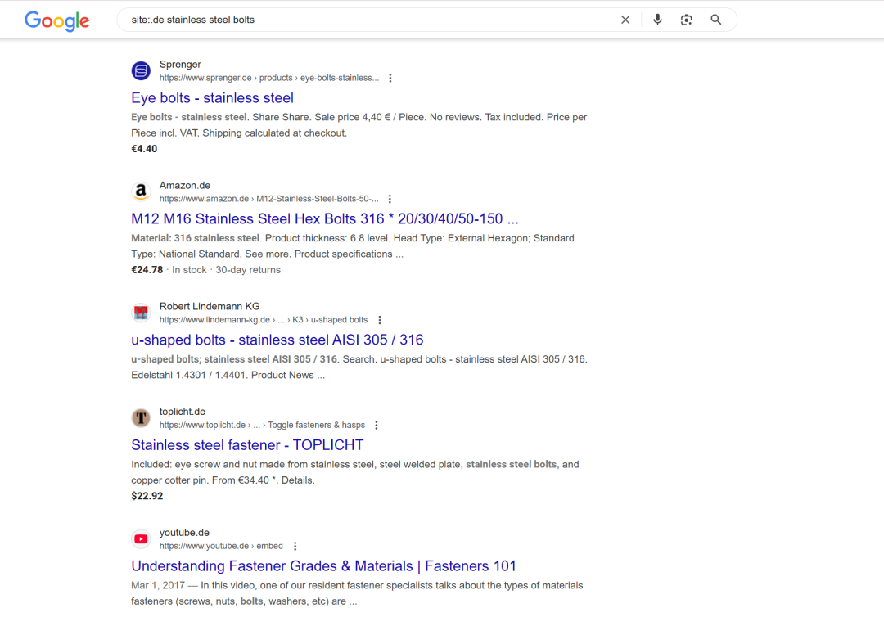884x617 pixels.
Task: Click the Amazon.de site name
Action: point(185,186)
